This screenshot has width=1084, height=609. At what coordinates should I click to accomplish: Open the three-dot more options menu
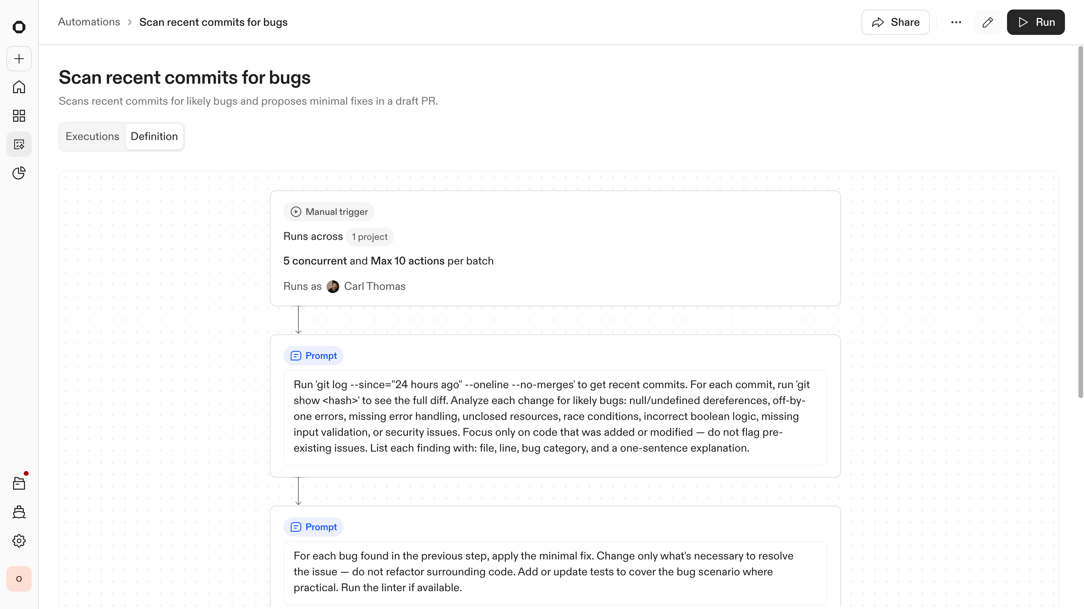(x=956, y=22)
